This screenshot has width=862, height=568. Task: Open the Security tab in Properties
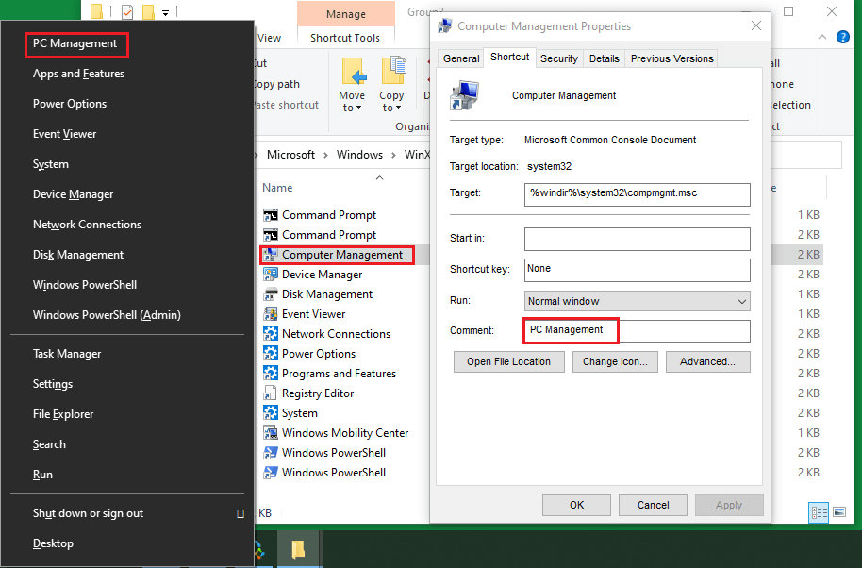pyautogui.click(x=559, y=58)
